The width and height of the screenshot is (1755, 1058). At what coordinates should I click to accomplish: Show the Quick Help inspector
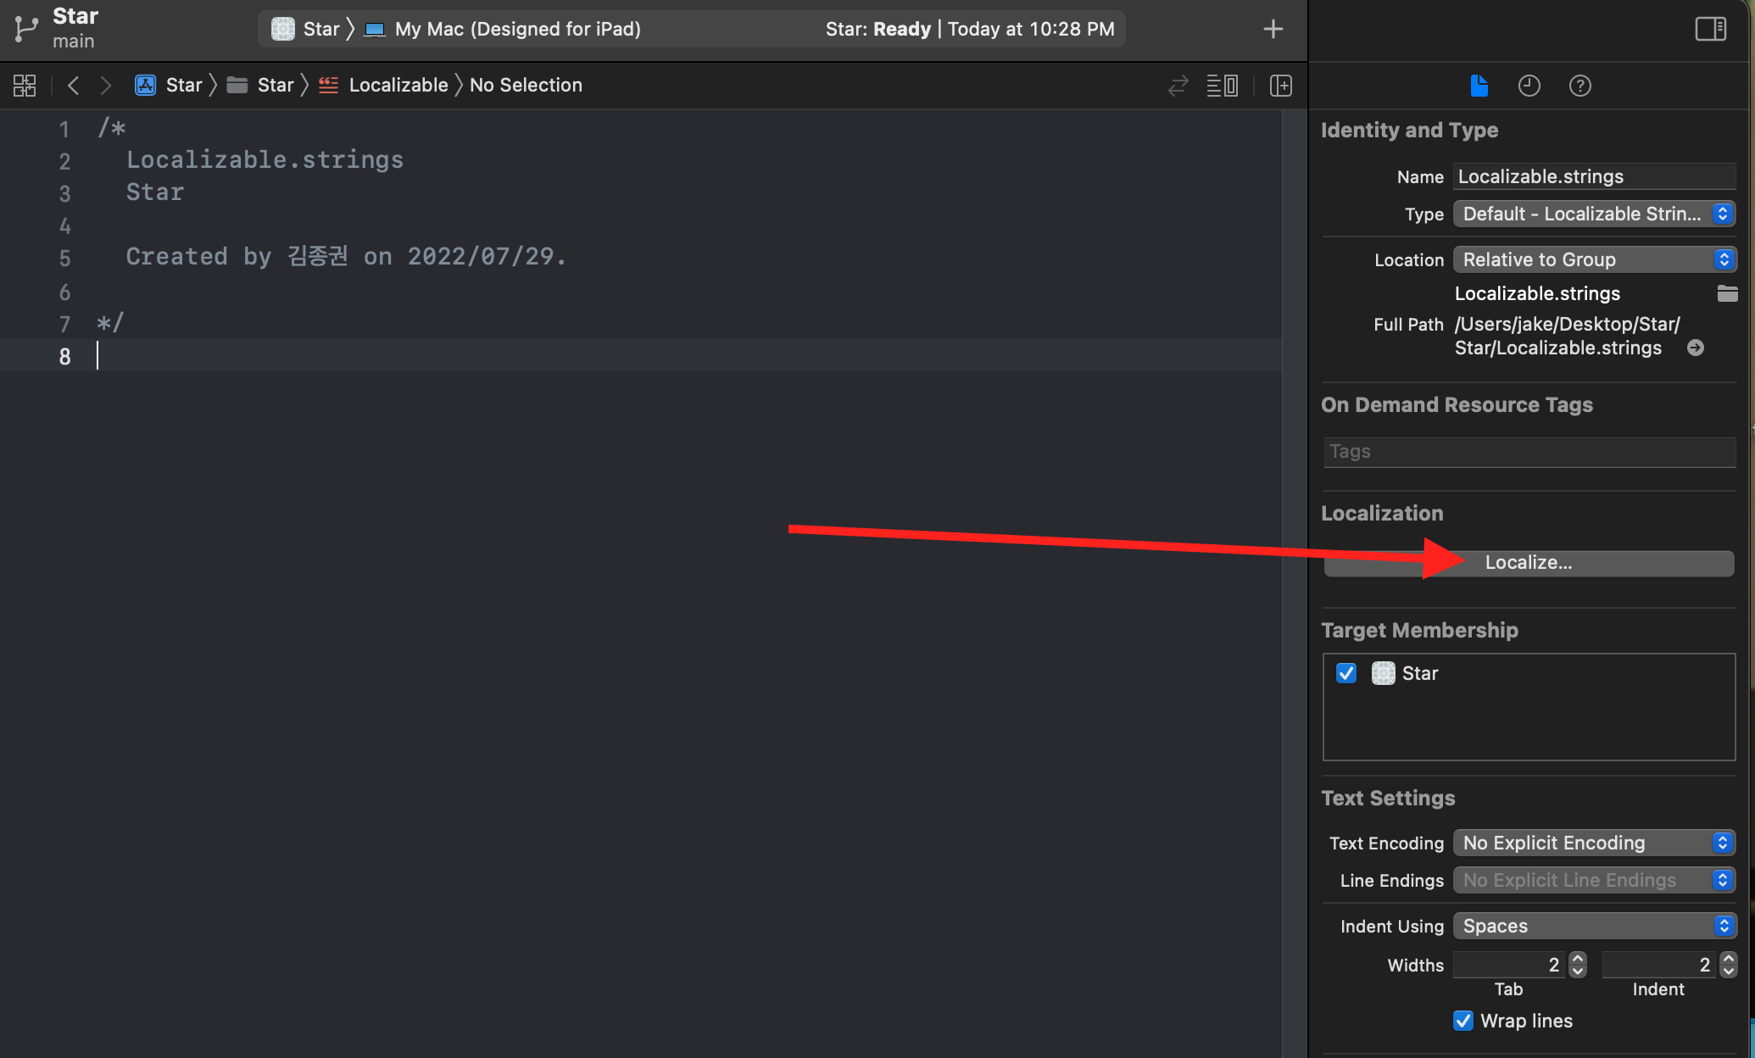(x=1579, y=86)
